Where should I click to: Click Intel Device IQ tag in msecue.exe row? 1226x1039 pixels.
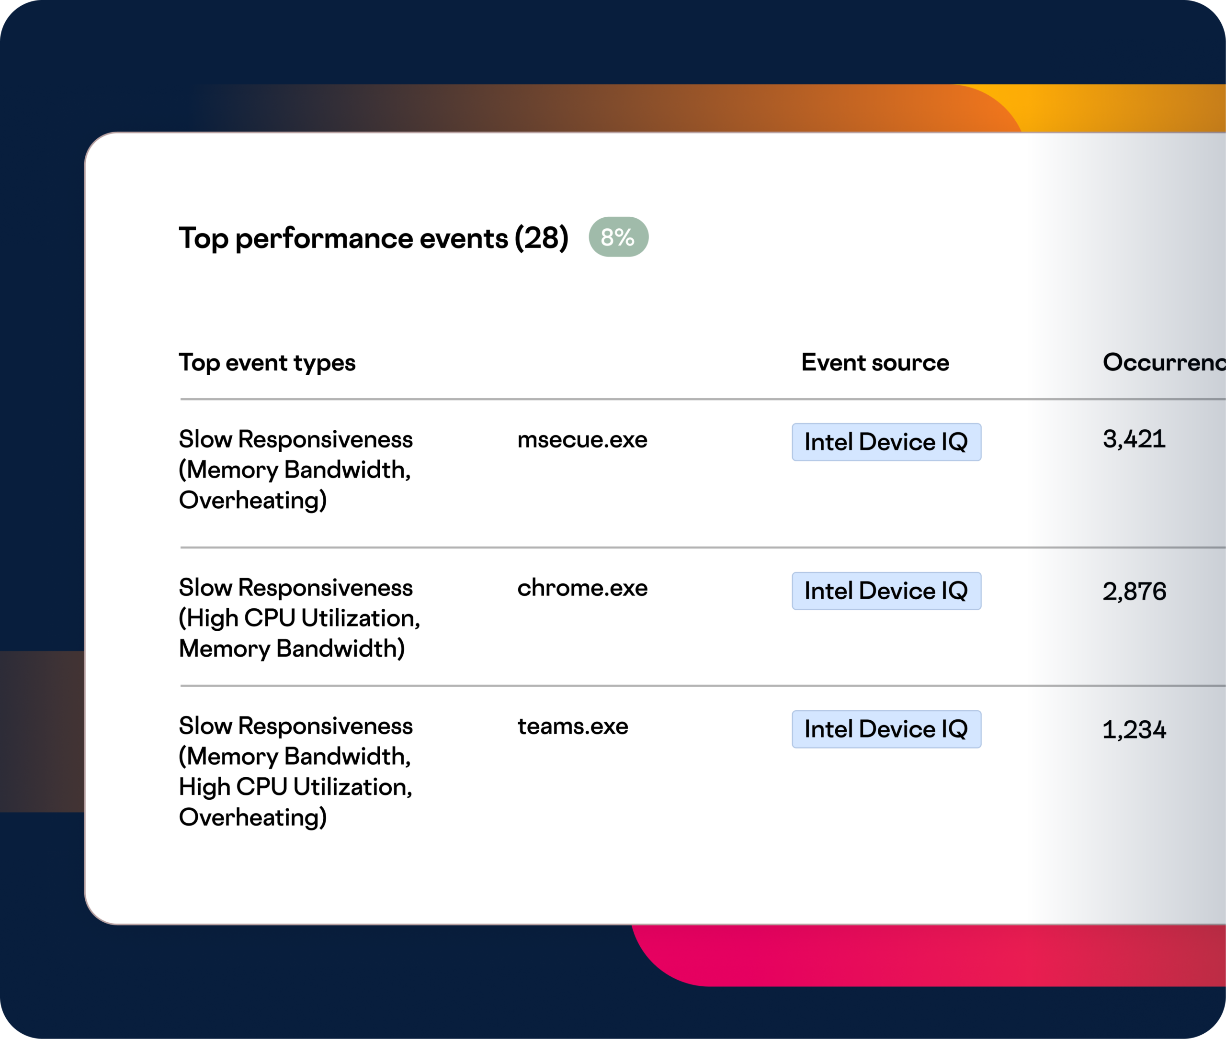pos(886,442)
